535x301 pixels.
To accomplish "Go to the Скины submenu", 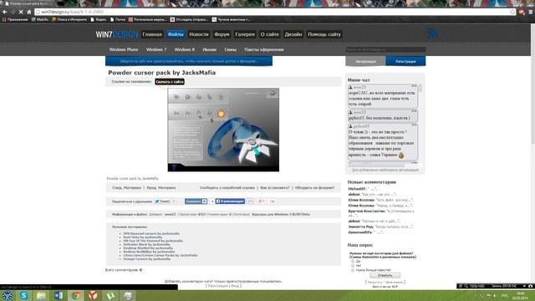I will (231, 49).
